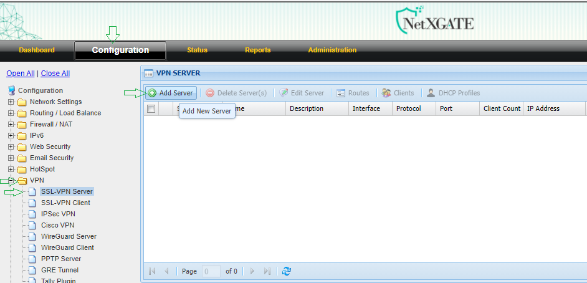Click the refresh icon in pagination bar

tap(287, 271)
